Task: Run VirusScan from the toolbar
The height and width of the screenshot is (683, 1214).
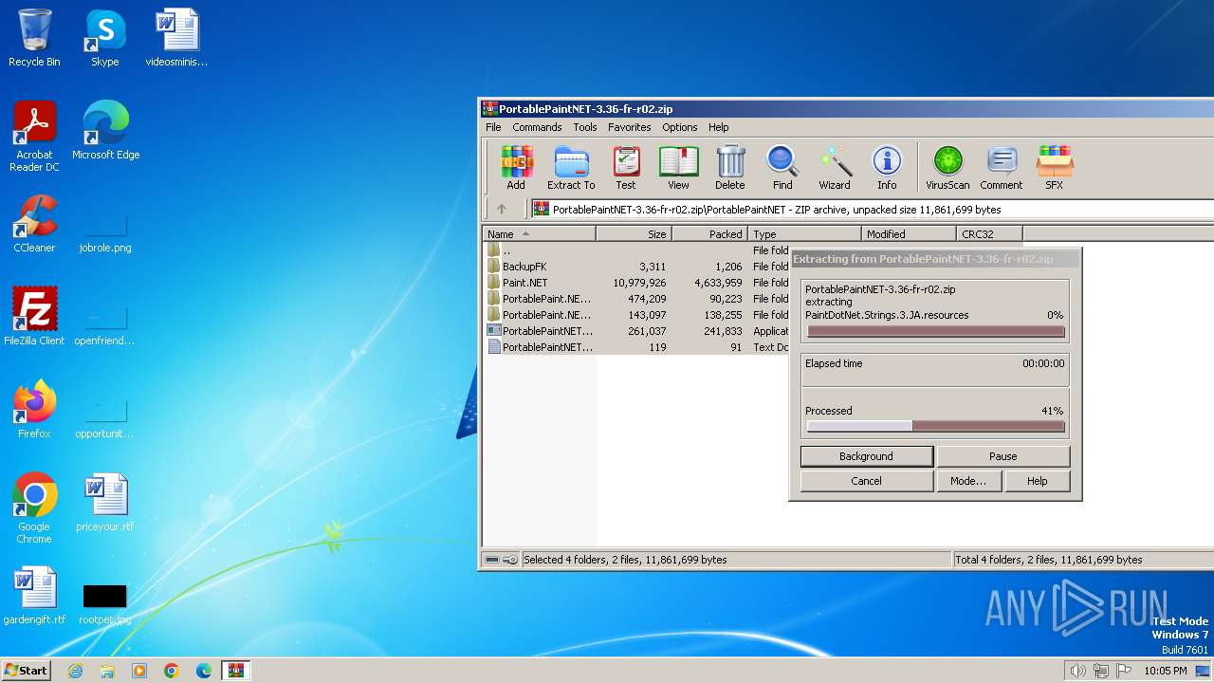Action: coord(947,168)
